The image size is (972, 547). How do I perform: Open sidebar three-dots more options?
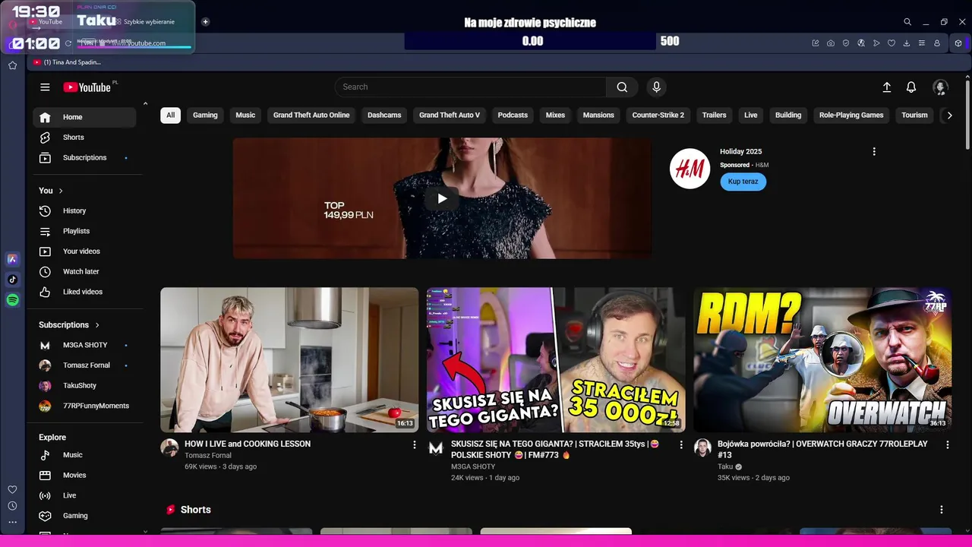[x=12, y=522]
